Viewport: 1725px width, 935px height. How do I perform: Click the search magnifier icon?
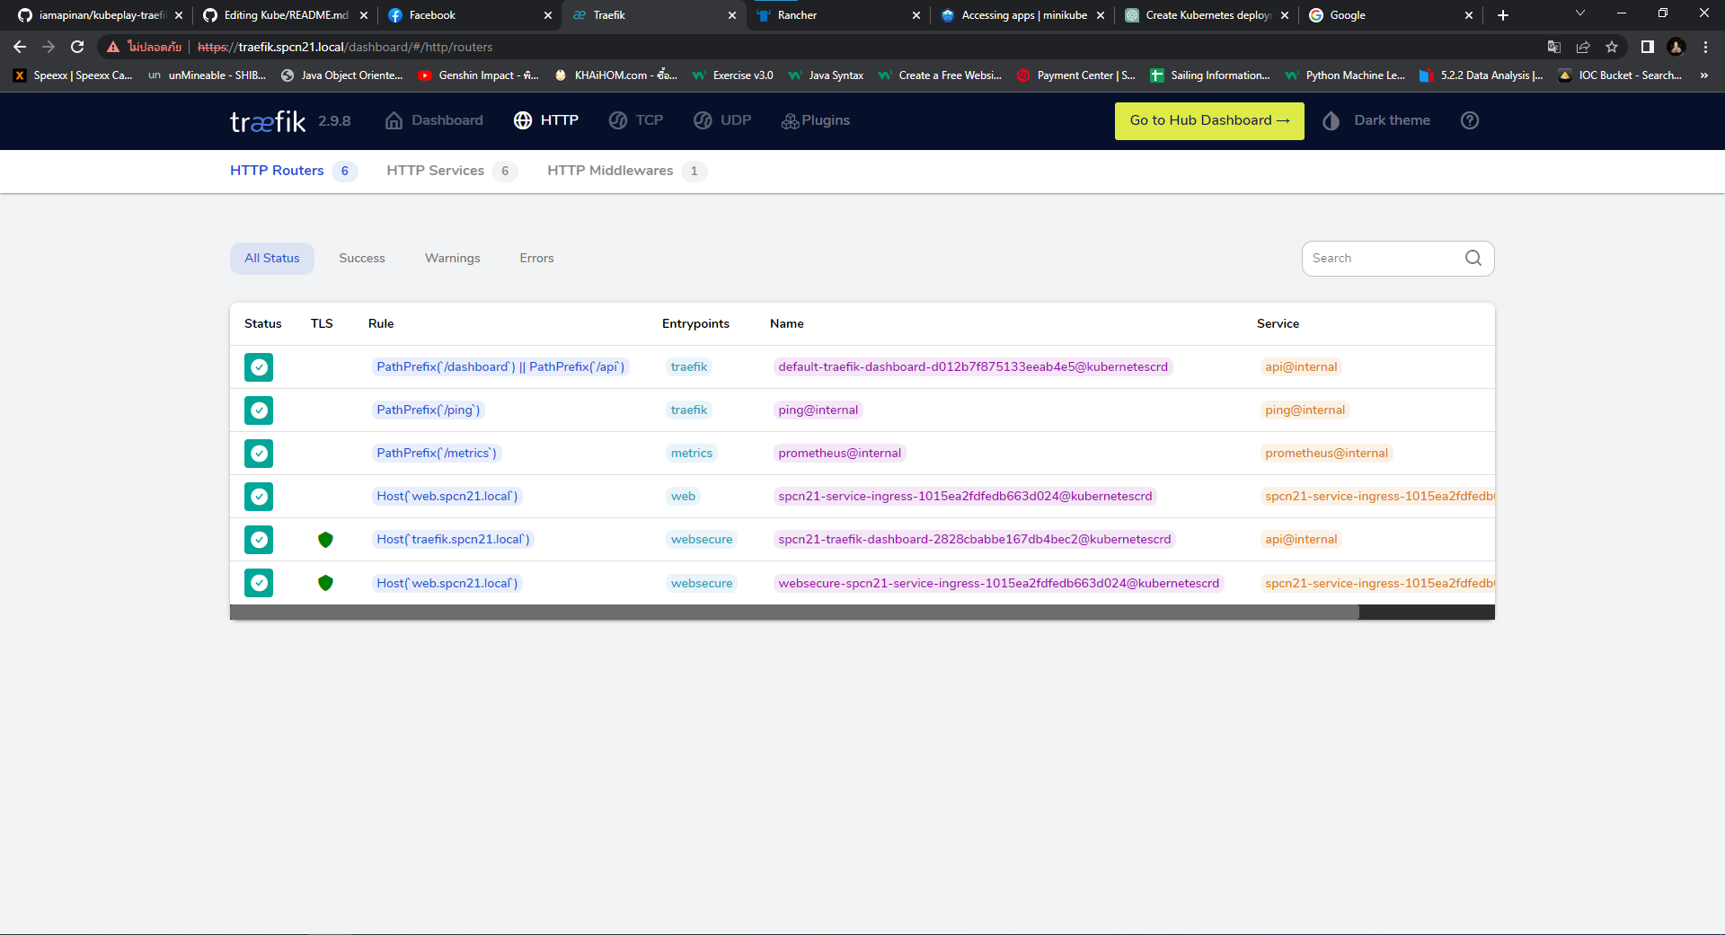pos(1473,258)
